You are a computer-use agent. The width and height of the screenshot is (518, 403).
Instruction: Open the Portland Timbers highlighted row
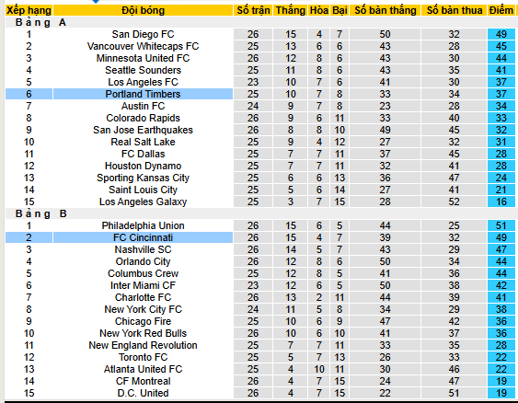(x=143, y=94)
